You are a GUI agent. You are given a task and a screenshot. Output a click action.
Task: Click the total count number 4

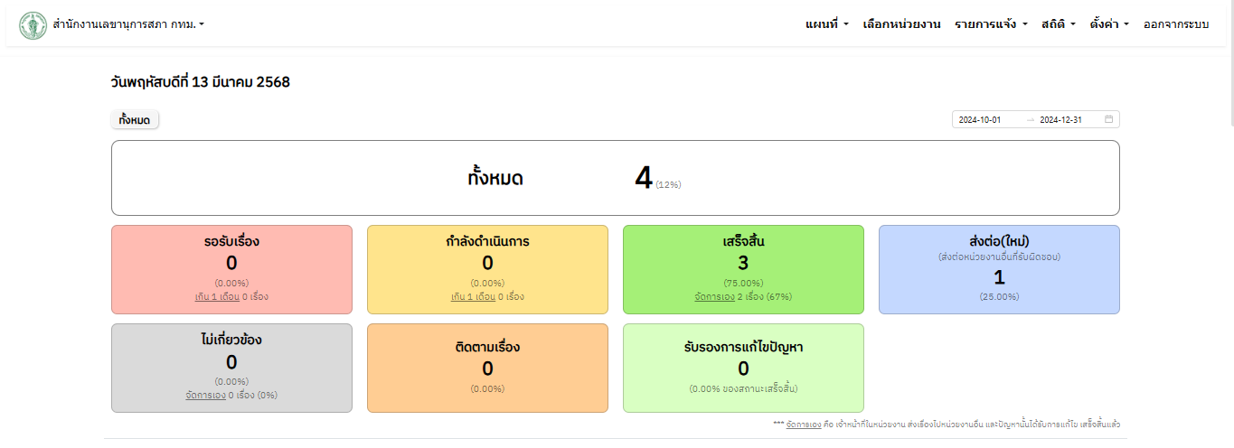(644, 178)
